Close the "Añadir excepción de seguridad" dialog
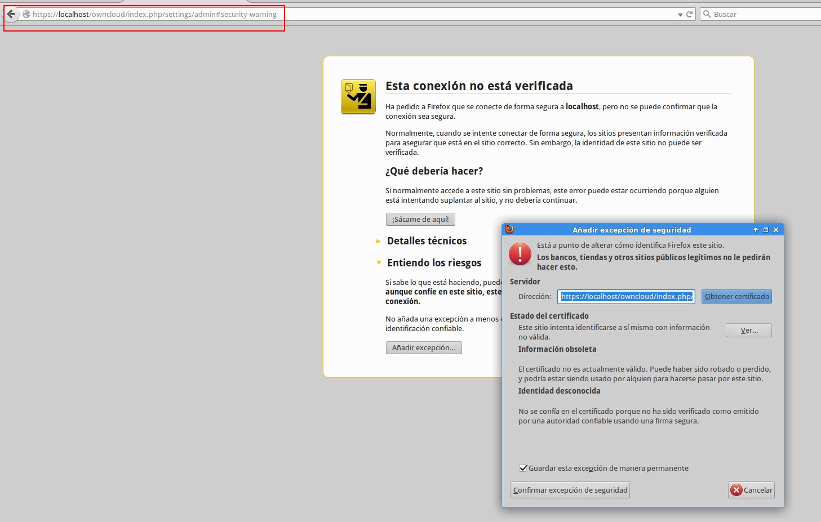 point(776,230)
